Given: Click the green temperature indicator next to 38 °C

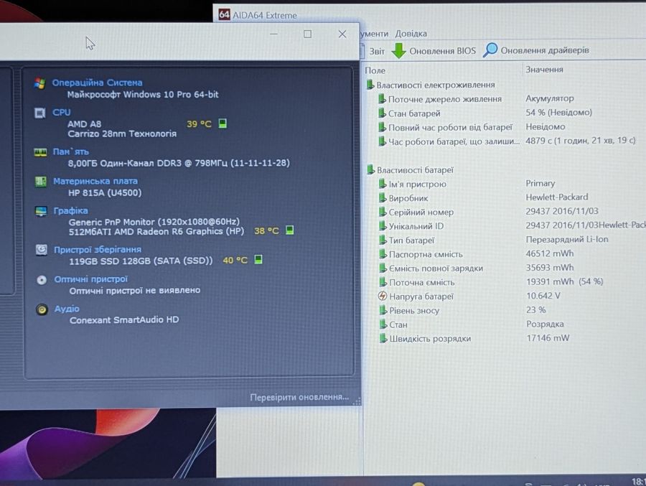Looking at the screenshot, I should click(290, 230).
